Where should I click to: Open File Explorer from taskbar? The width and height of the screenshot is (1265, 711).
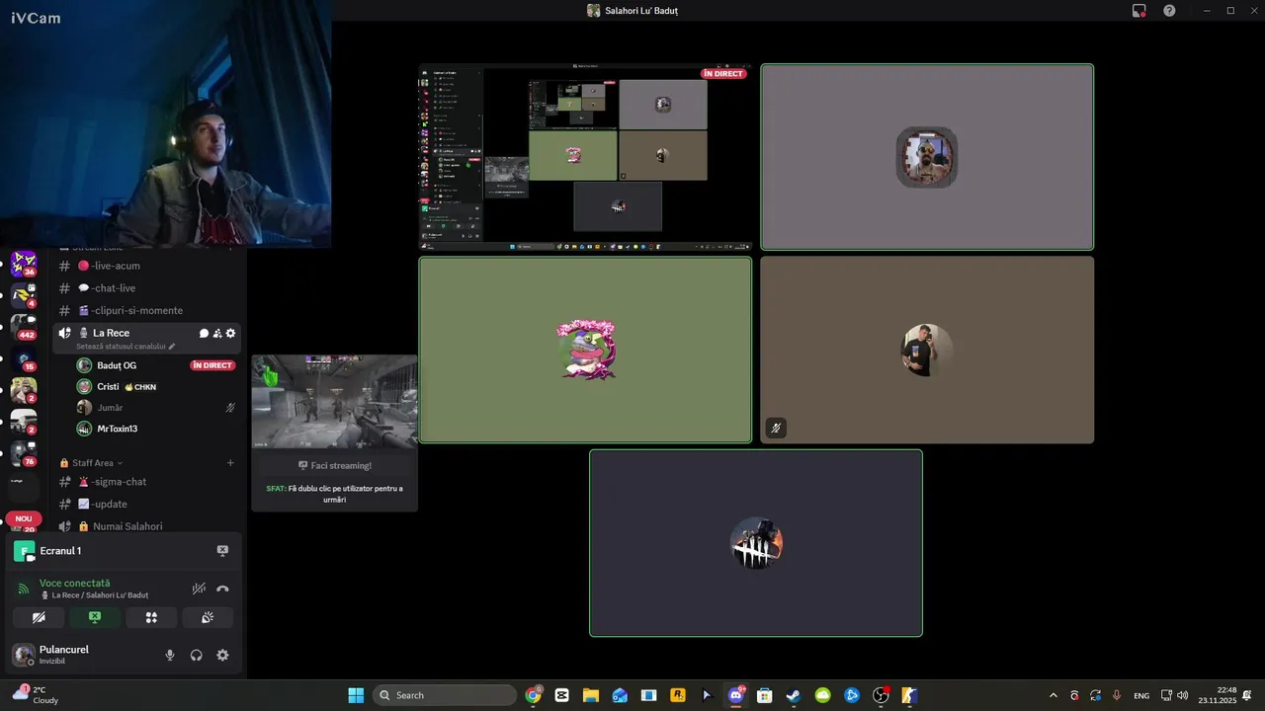tap(591, 695)
